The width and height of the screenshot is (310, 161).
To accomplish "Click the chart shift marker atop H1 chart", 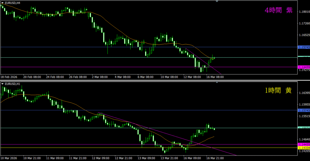I will (217, 82).
